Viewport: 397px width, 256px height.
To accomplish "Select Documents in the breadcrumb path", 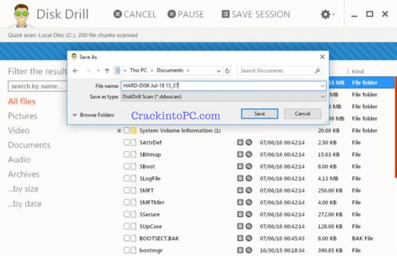I will coord(170,70).
